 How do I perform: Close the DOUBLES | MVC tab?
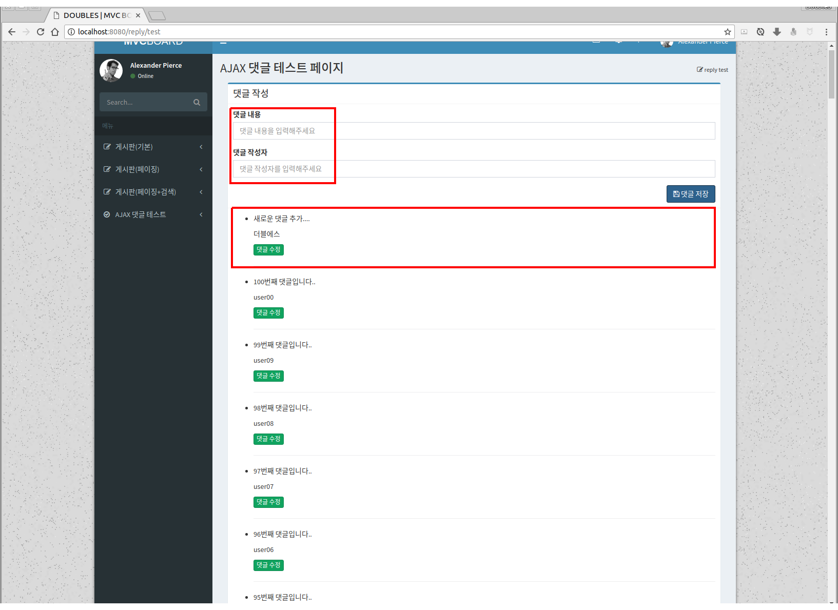tap(138, 15)
